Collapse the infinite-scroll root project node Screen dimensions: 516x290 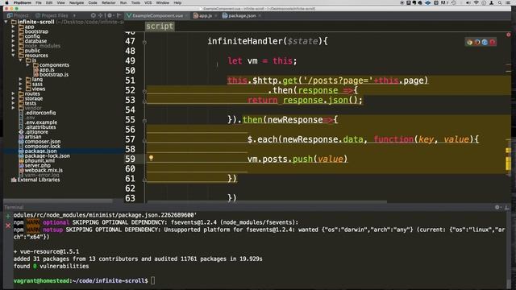tap(6, 22)
